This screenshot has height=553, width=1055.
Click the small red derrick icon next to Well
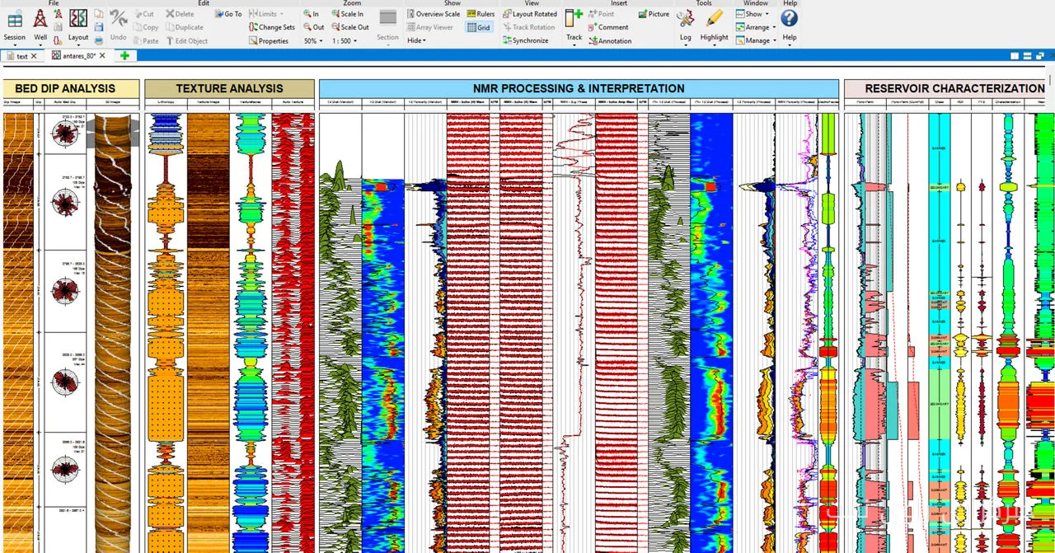point(59,14)
